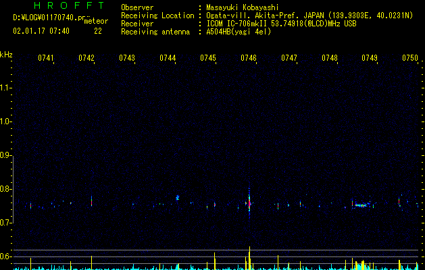Click the cyan echo cluster just after 0744

tap(178, 198)
